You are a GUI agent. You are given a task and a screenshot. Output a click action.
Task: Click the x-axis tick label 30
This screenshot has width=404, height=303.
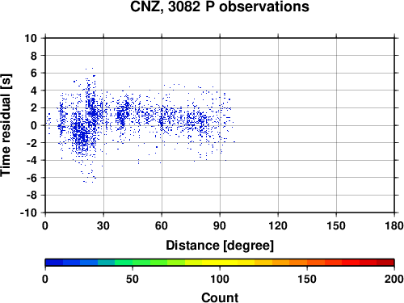tap(103, 225)
